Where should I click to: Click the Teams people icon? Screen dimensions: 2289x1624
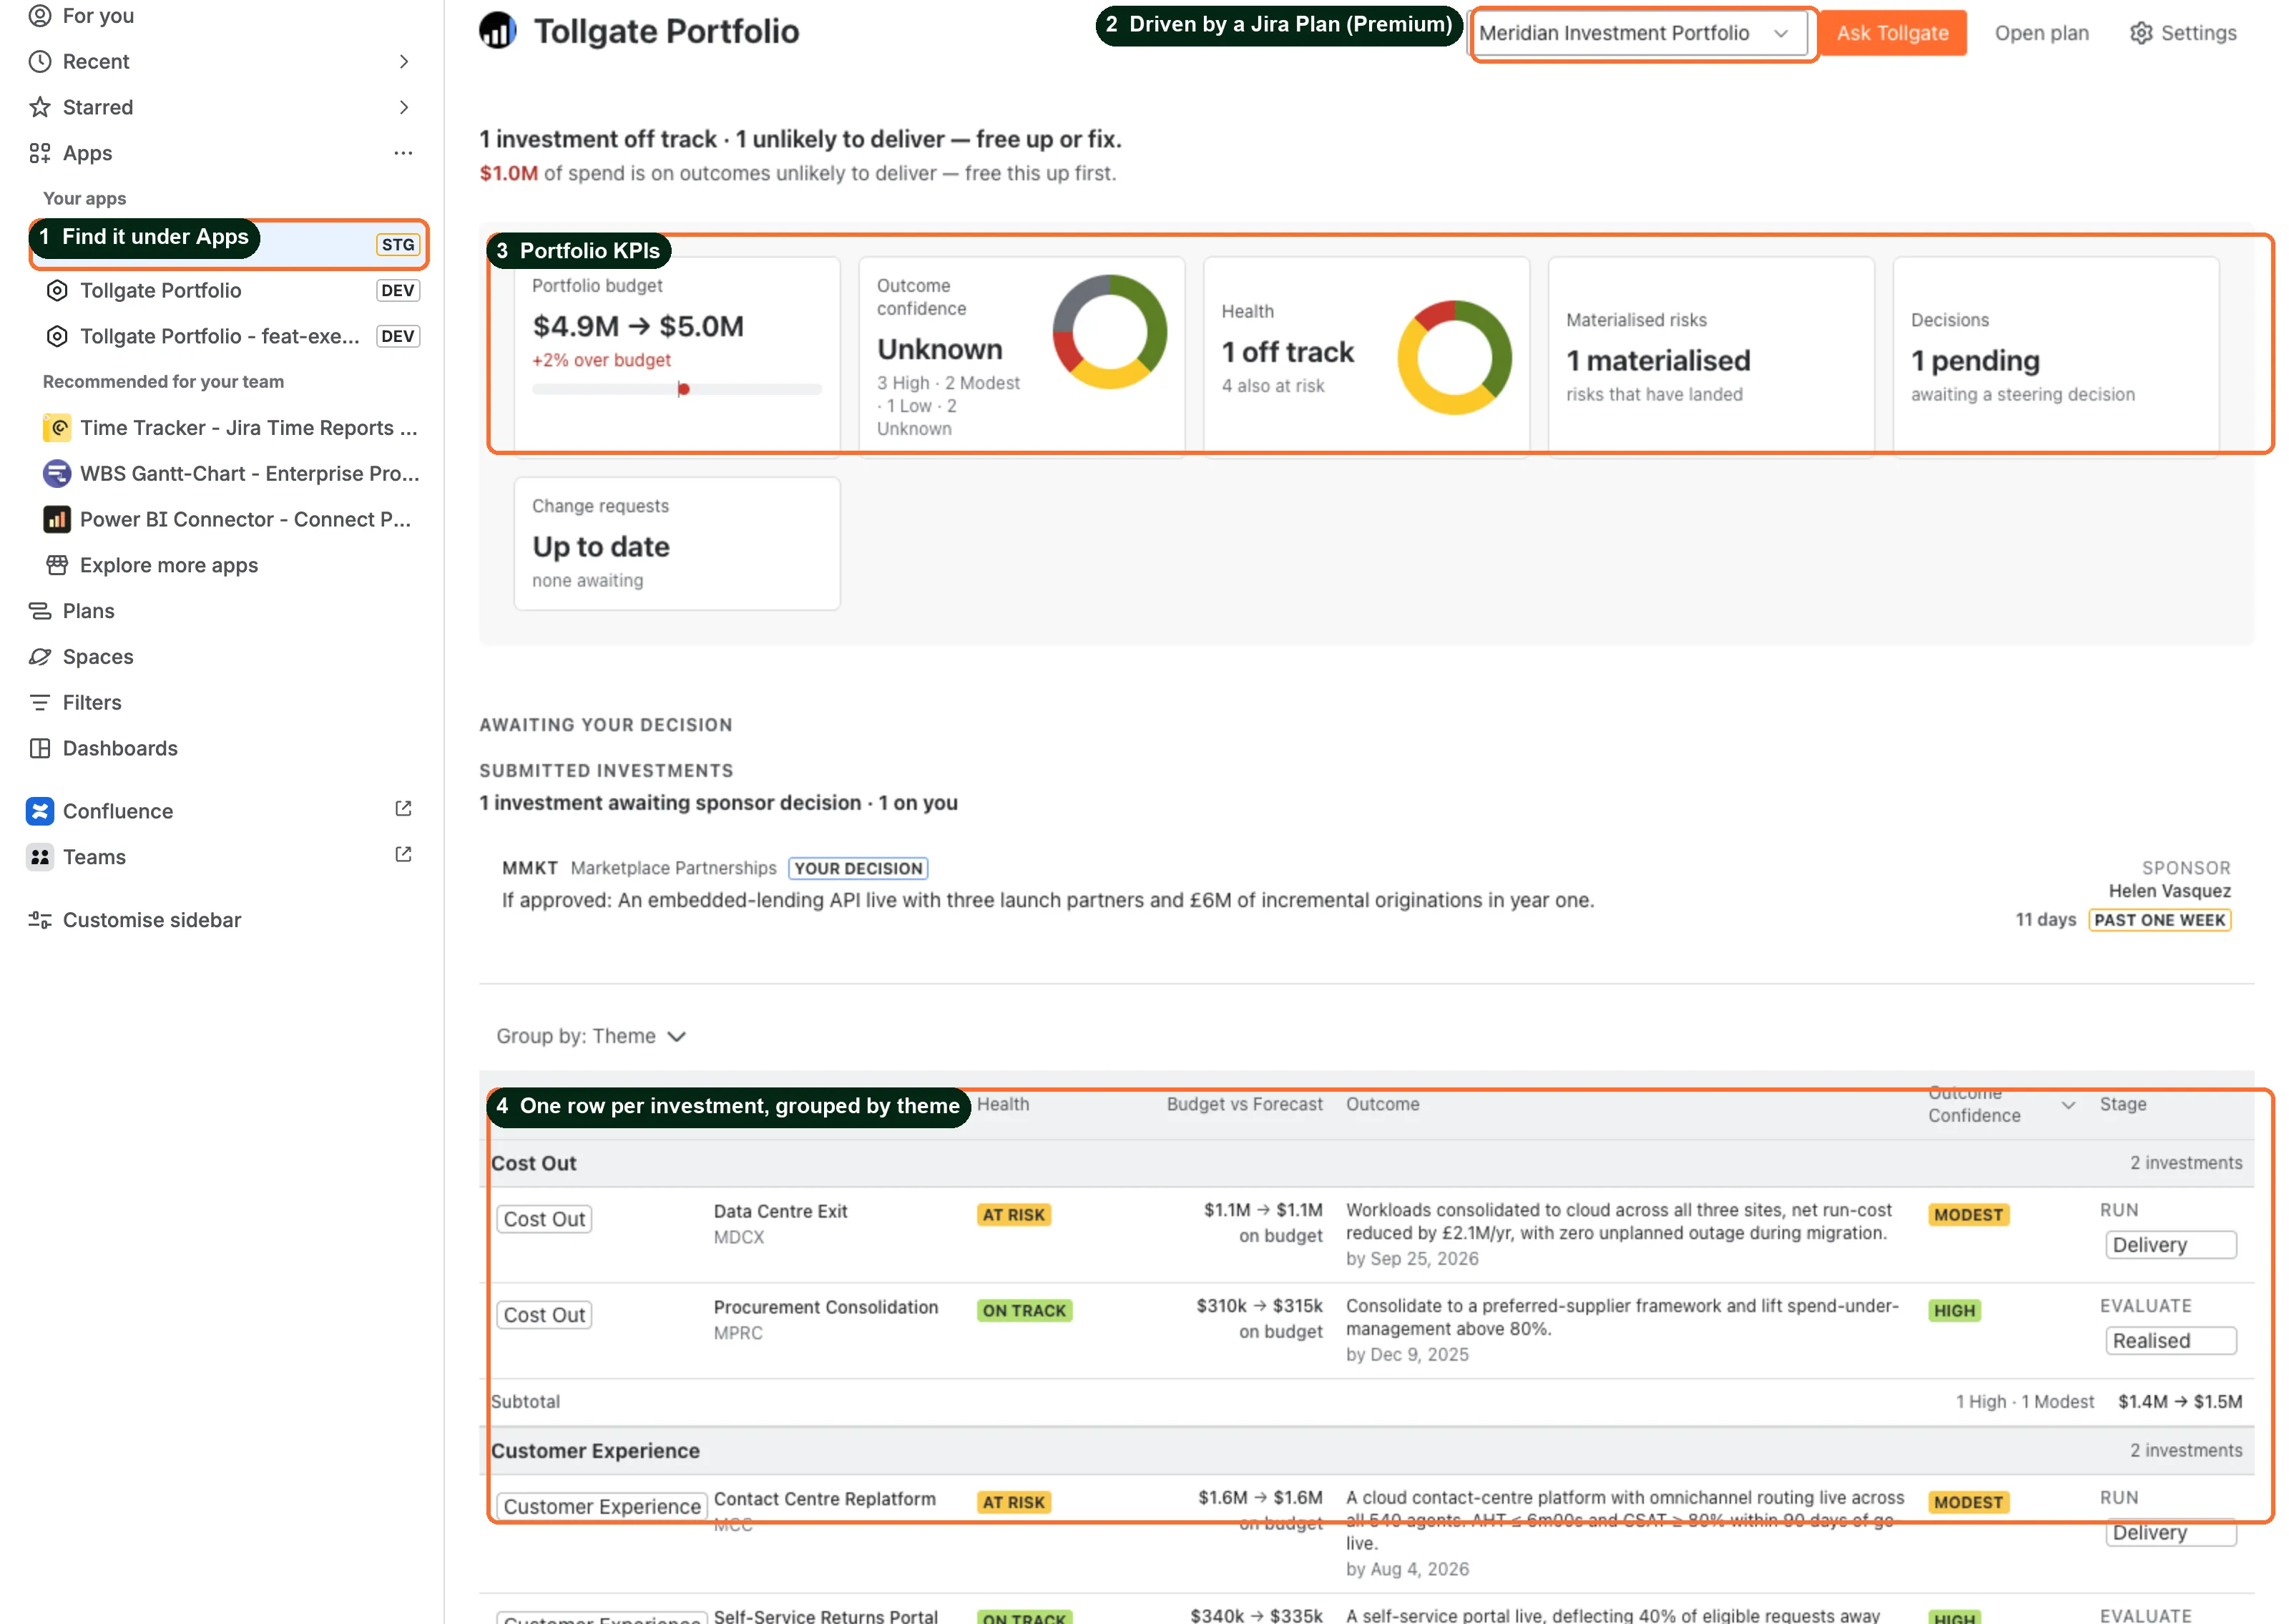coord(40,857)
